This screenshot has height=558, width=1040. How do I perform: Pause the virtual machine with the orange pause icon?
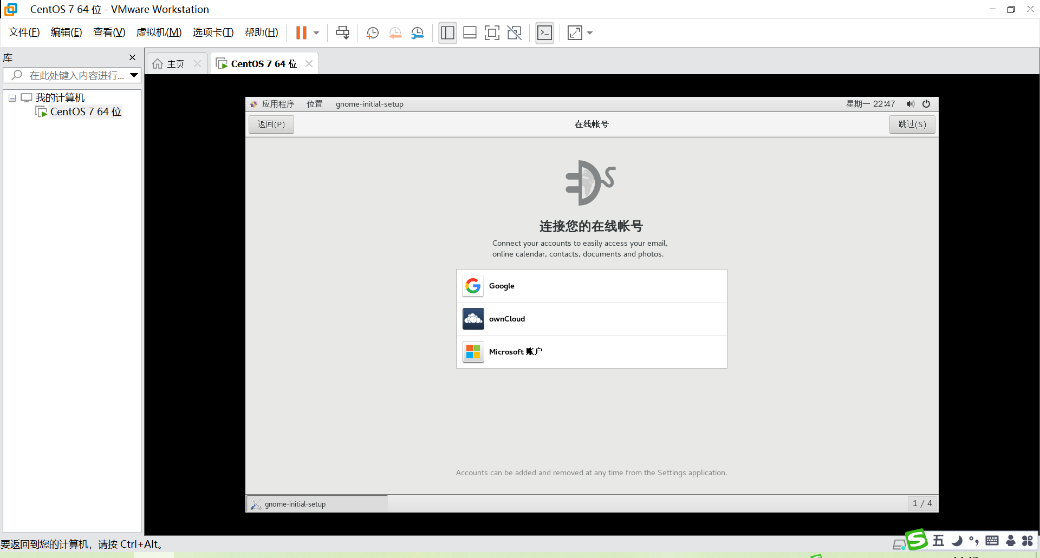tap(301, 33)
